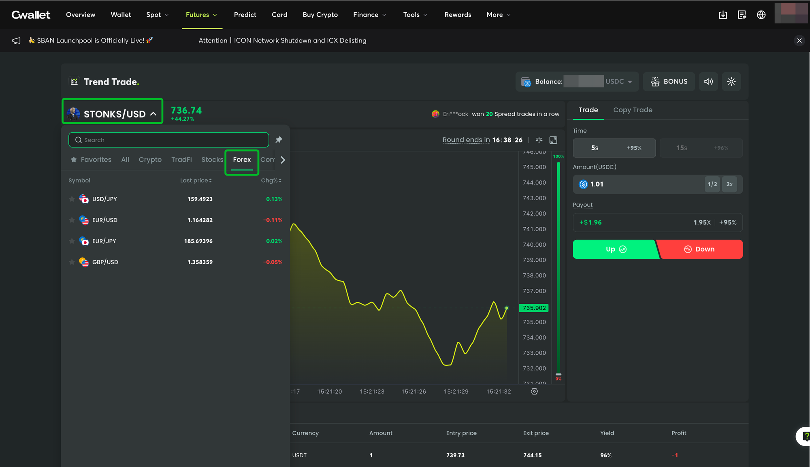Viewport: 810px width, 467px height.
Task: Open the language globe icon
Action: (x=761, y=15)
